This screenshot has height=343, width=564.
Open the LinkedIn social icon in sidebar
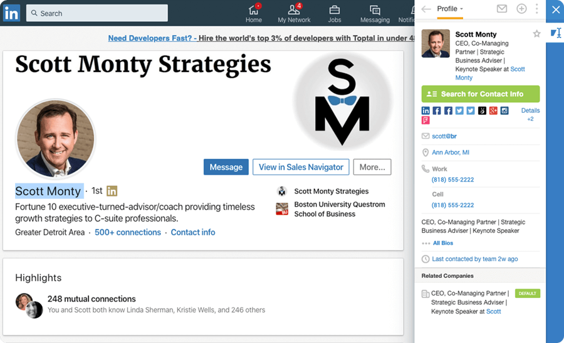tap(426, 111)
